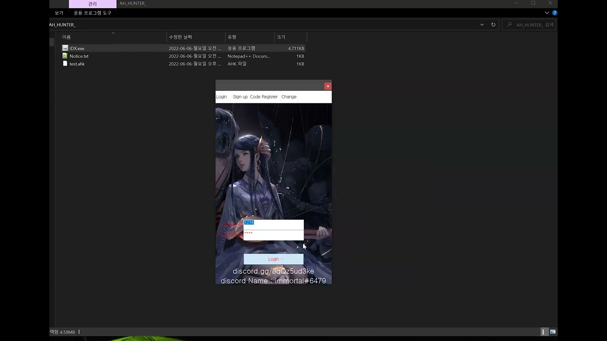Image resolution: width=607 pixels, height=341 pixels.
Task: Open the Login menu in dialog
Action: (221, 97)
